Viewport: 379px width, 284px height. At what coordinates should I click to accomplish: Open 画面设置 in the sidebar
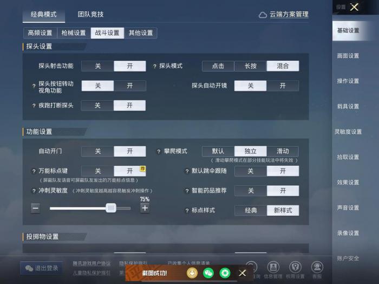click(x=348, y=56)
